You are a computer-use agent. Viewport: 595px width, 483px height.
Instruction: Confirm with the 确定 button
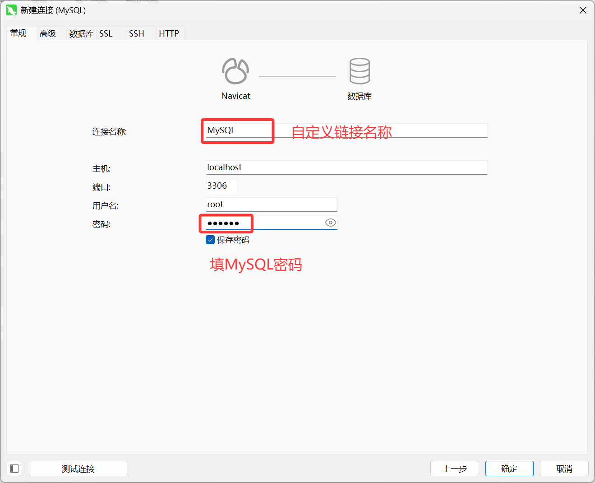pos(509,469)
